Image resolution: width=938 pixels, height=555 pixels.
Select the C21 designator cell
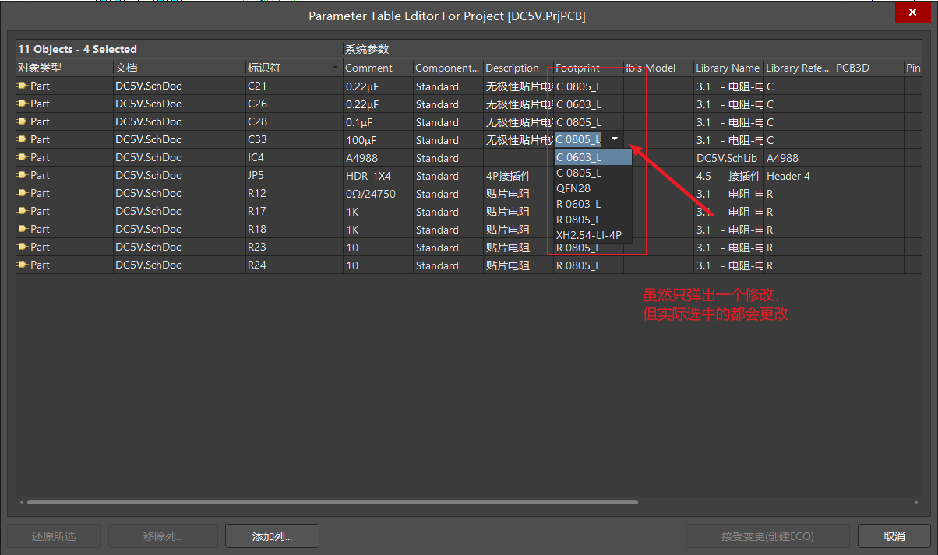[x=294, y=86]
